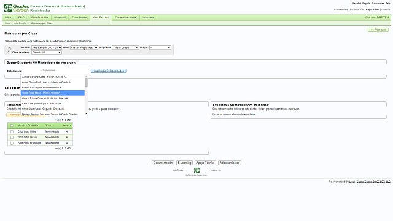
Task: Select Blanca Cruz Ayala in dropdown list
Action: tap(53, 87)
